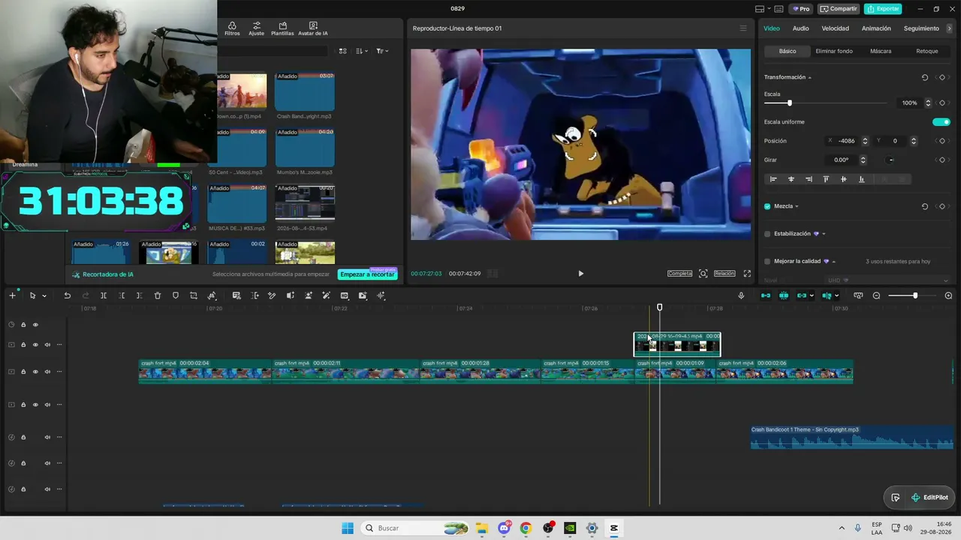Toggle auto snapping in timeline toolbar

pos(784,295)
